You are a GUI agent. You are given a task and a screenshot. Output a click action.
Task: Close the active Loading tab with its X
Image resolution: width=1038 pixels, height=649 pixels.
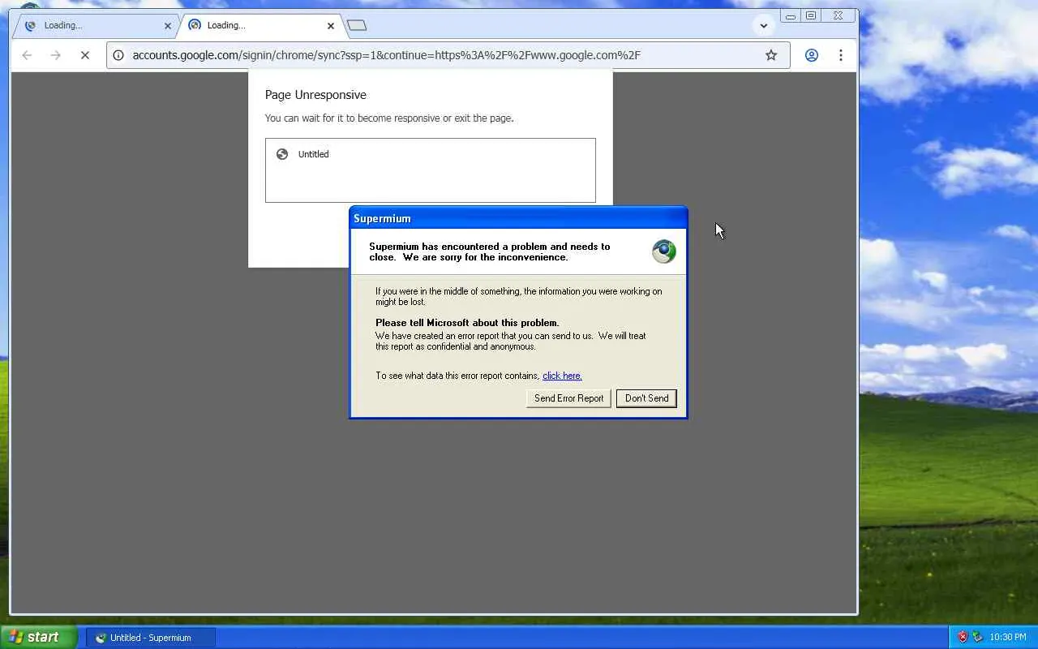(x=331, y=26)
